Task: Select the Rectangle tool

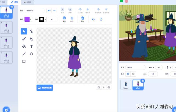Action: (x=24, y=61)
